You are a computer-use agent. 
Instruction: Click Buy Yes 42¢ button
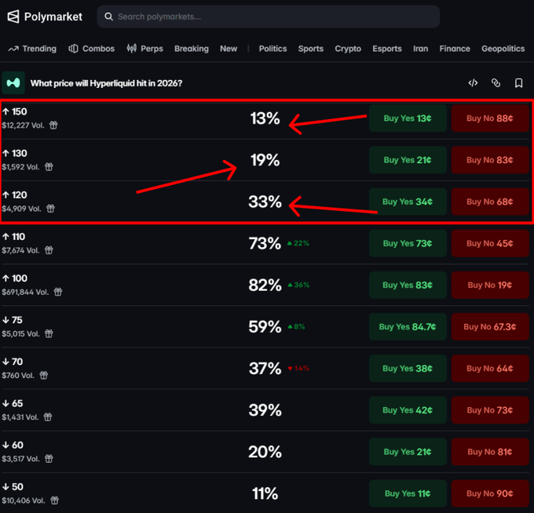pyautogui.click(x=408, y=410)
